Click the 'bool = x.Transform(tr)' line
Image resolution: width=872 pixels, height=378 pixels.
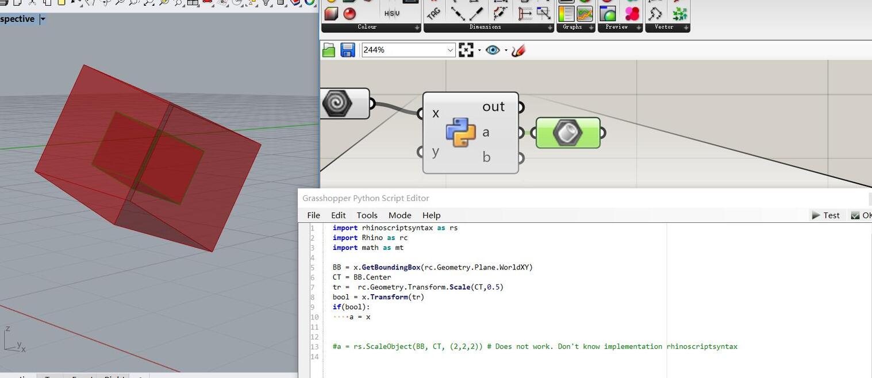[378, 297]
